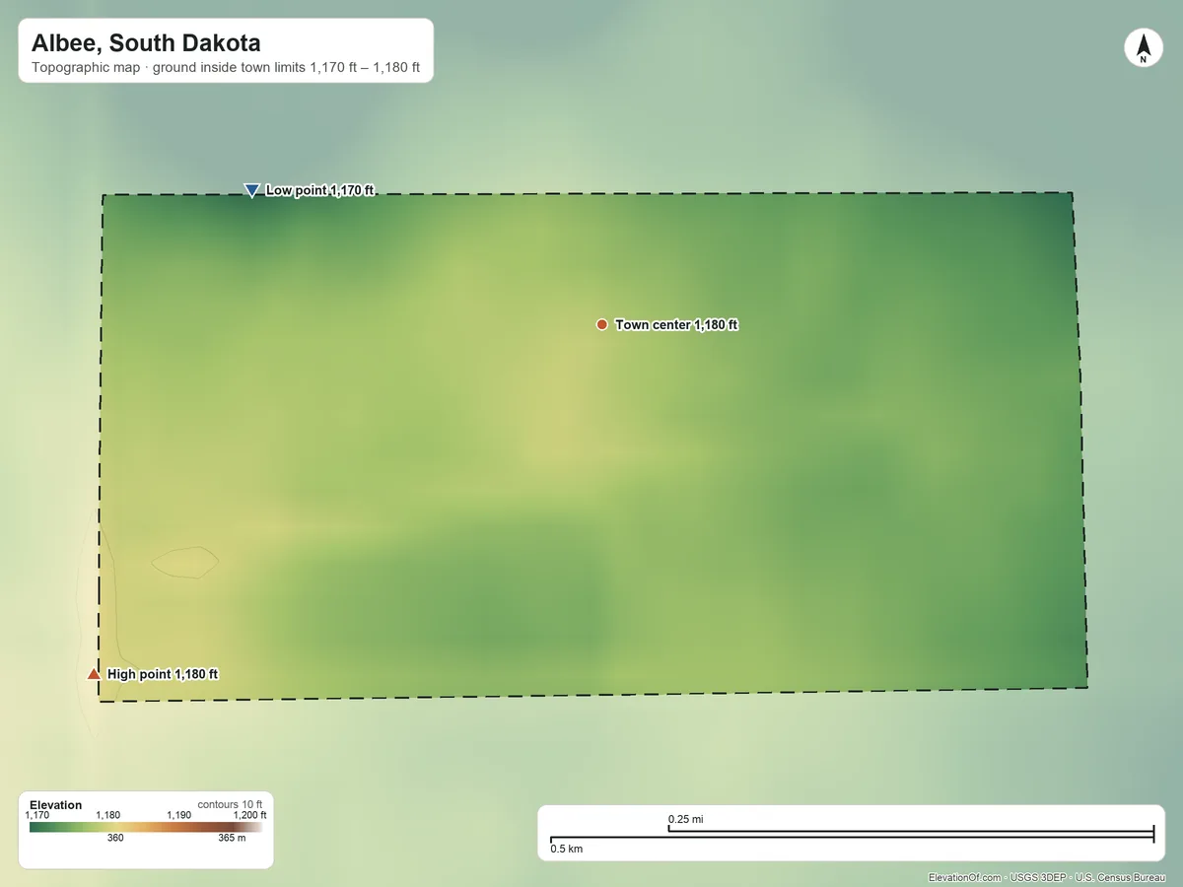This screenshot has width=1183, height=887.
Task: Click the '1,190' legend value
Action: coord(178,815)
